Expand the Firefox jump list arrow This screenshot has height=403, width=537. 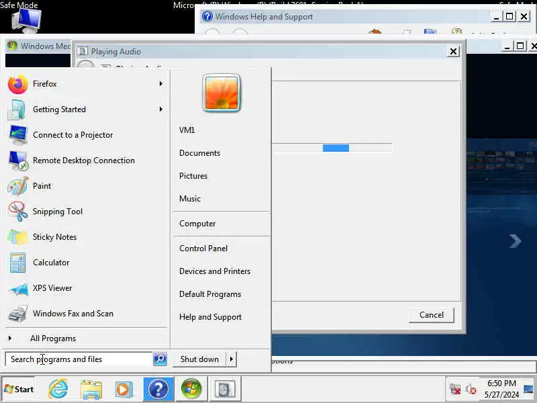tap(160, 83)
